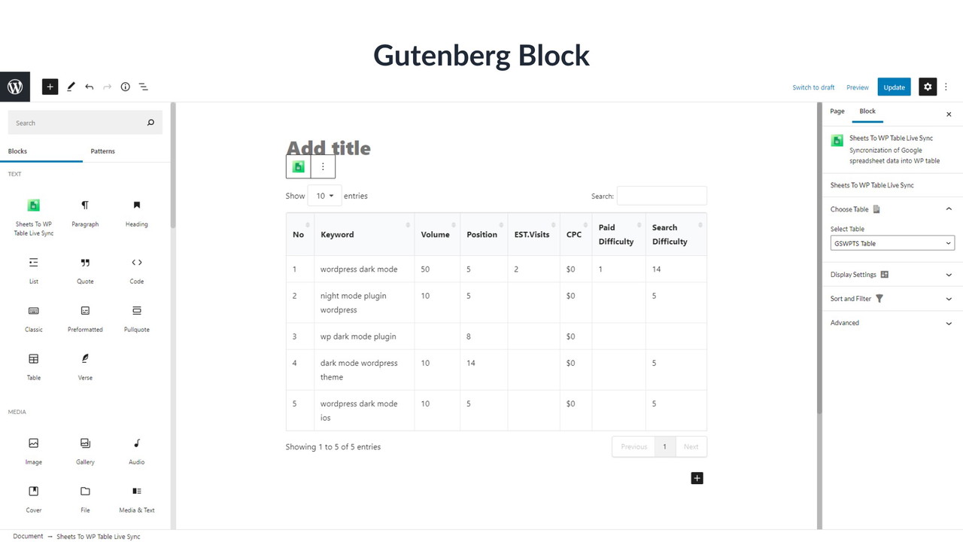
Task: Toggle the block inserter plus button
Action: click(50, 87)
